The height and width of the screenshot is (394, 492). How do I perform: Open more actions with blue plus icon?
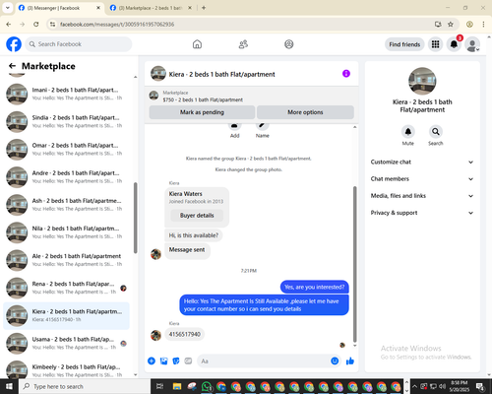click(152, 361)
